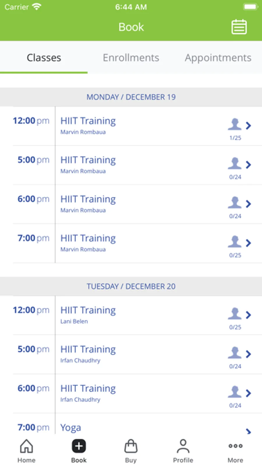262x465 pixels.
Task: Tap attendee icon for Monday 7:00 pm class
Action: click(x=235, y=242)
